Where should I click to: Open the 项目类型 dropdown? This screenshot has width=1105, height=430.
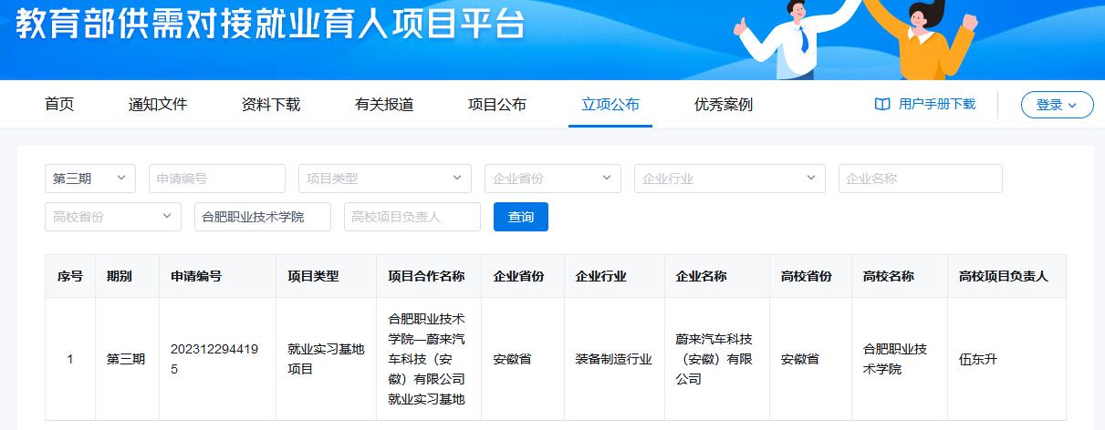(384, 179)
